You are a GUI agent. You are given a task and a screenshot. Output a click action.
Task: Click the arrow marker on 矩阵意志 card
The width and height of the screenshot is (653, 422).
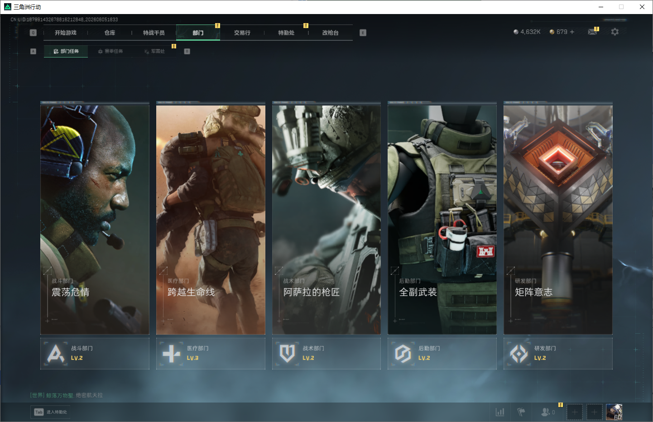point(510,271)
